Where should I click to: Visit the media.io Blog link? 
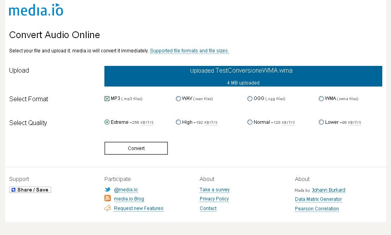pos(129,199)
